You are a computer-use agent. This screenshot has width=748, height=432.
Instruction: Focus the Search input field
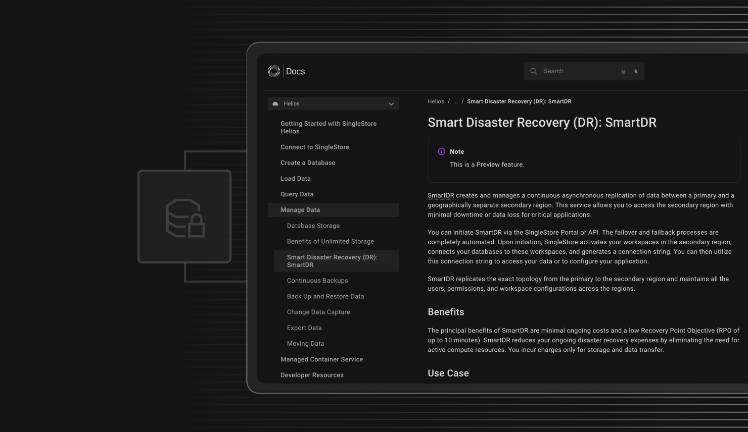[584, 71]
